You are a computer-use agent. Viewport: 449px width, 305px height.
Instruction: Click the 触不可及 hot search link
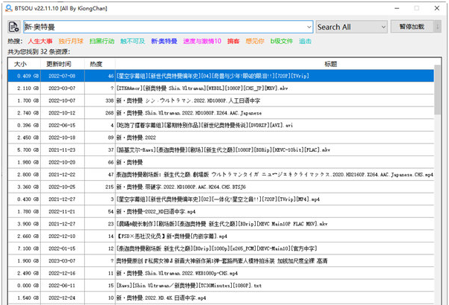(x=133, y=42)
